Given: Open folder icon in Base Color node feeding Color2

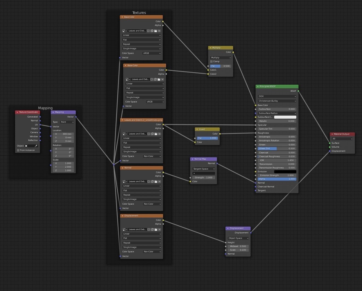Looking at the screenshot, I should [x=159, y=79].
